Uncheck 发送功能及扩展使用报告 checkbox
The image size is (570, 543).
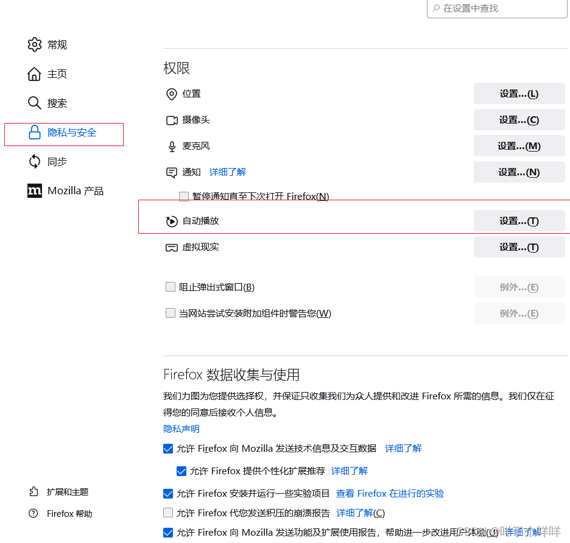coord(168,533)
